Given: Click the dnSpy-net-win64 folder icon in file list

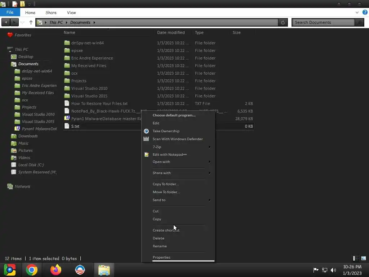Looking at the screenshot, I should coord(67,43).
